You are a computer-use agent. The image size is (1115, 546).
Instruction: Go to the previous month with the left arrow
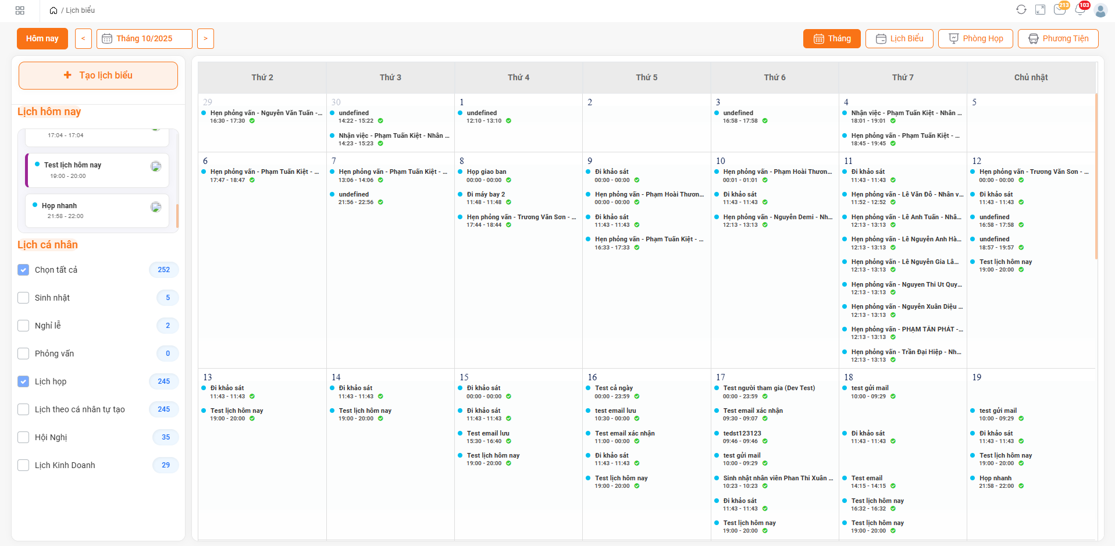[83, 39]
